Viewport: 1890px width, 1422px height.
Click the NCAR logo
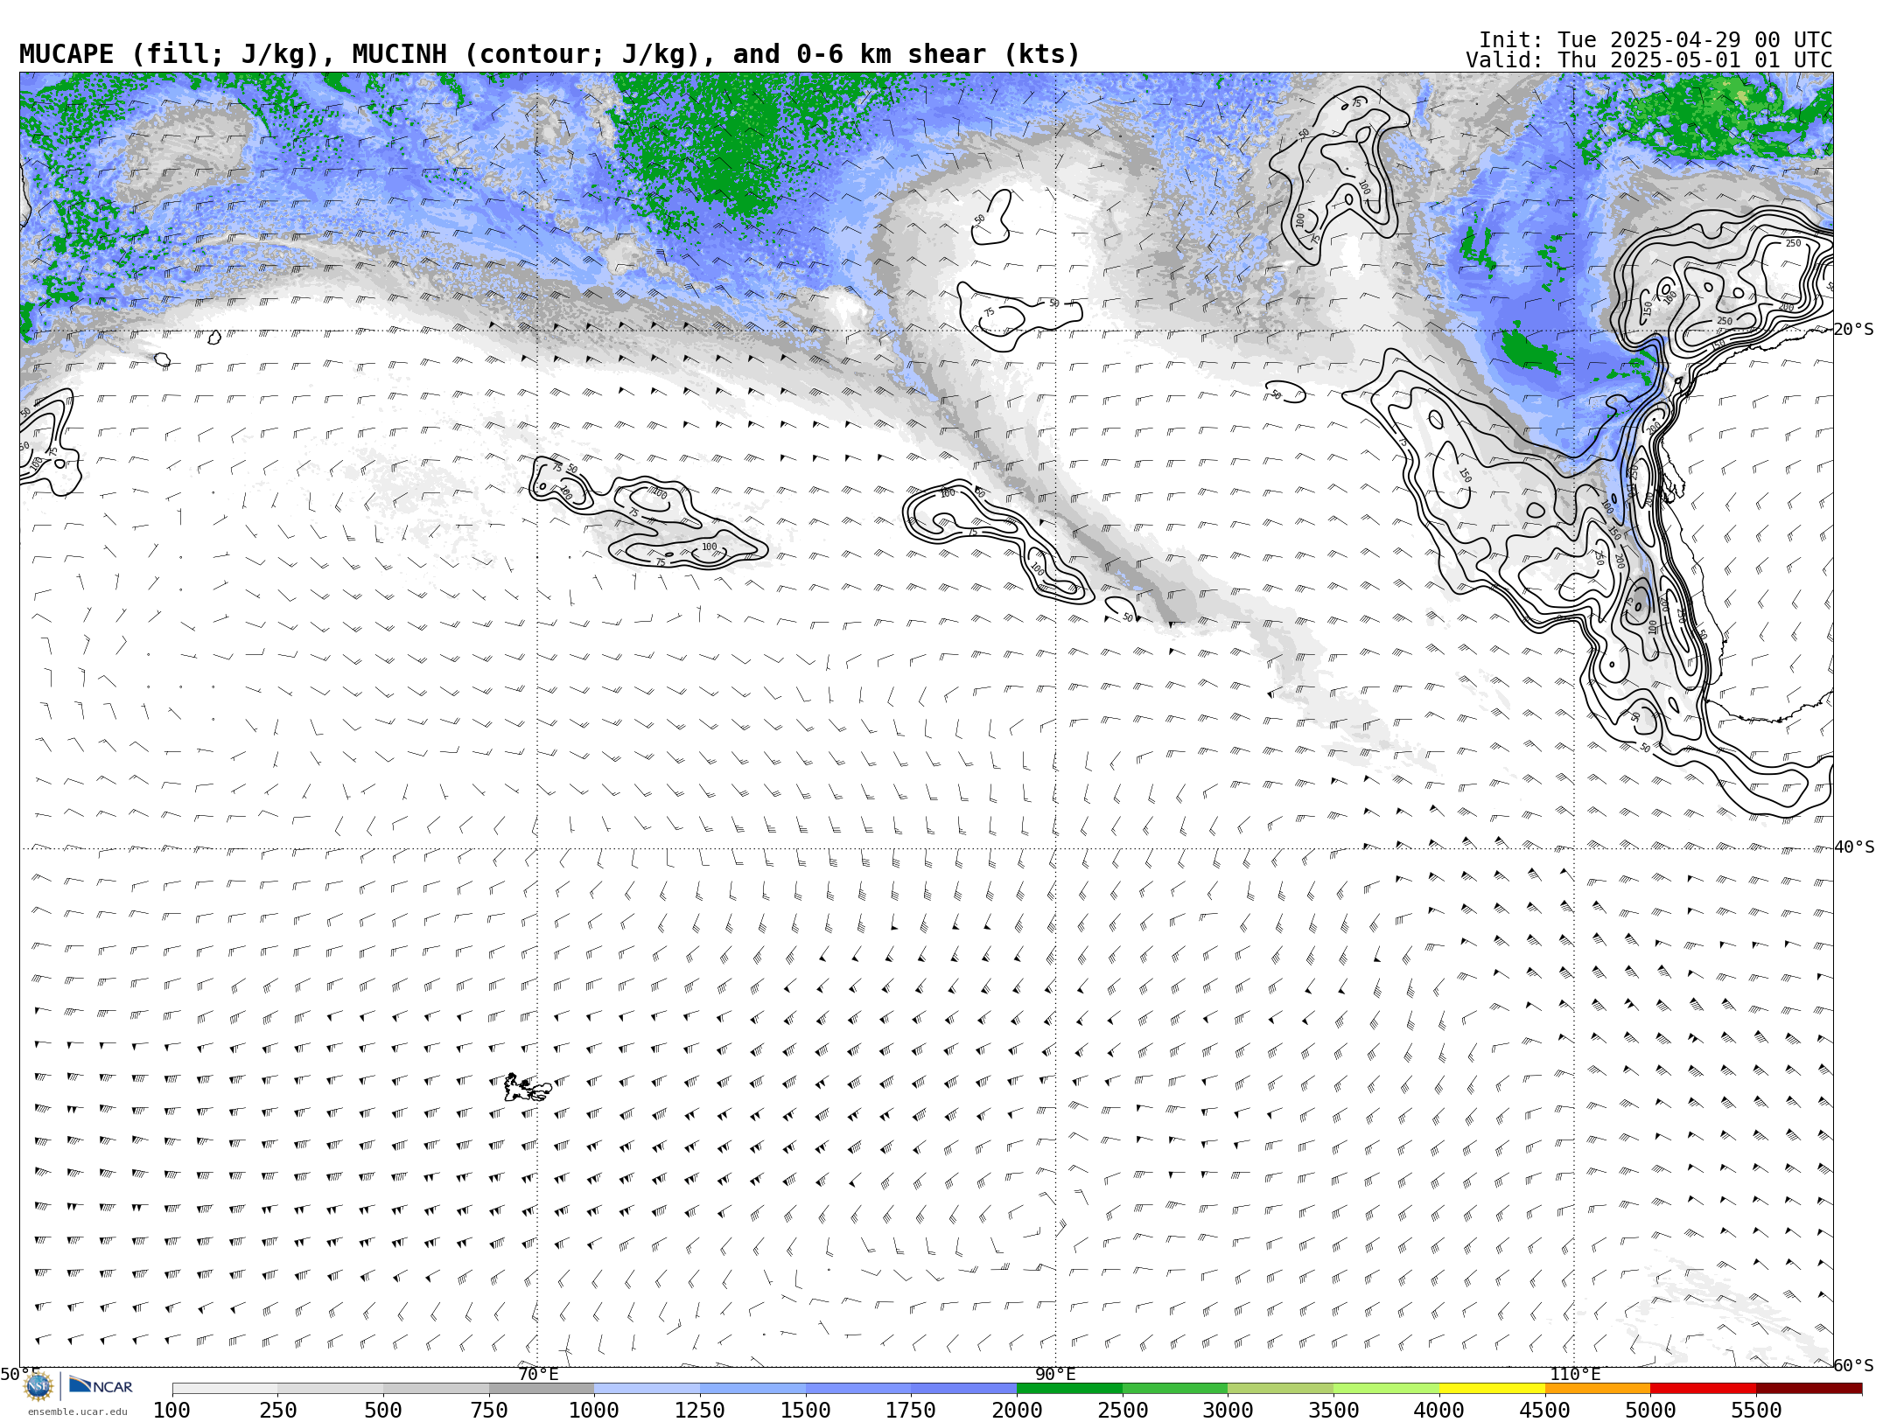click(x=101, y=1385)
